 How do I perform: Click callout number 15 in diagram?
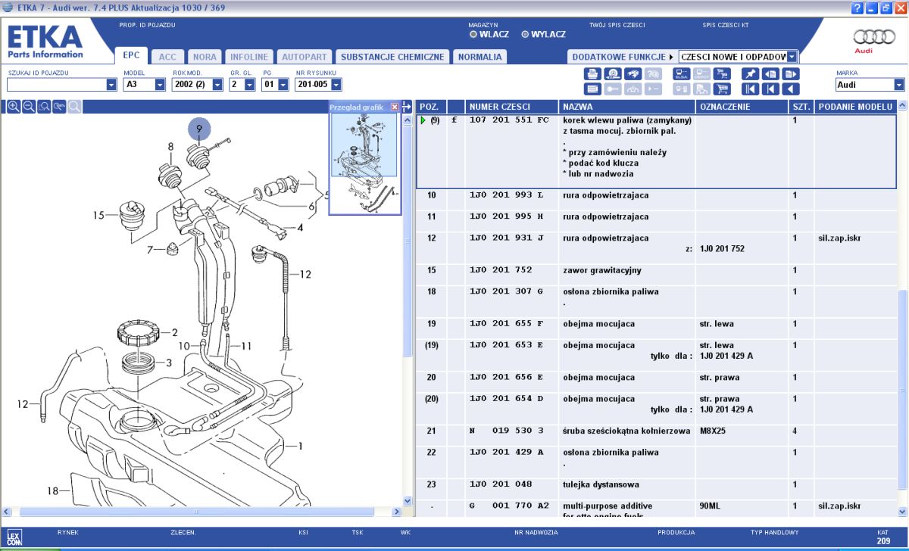[98, 216]
